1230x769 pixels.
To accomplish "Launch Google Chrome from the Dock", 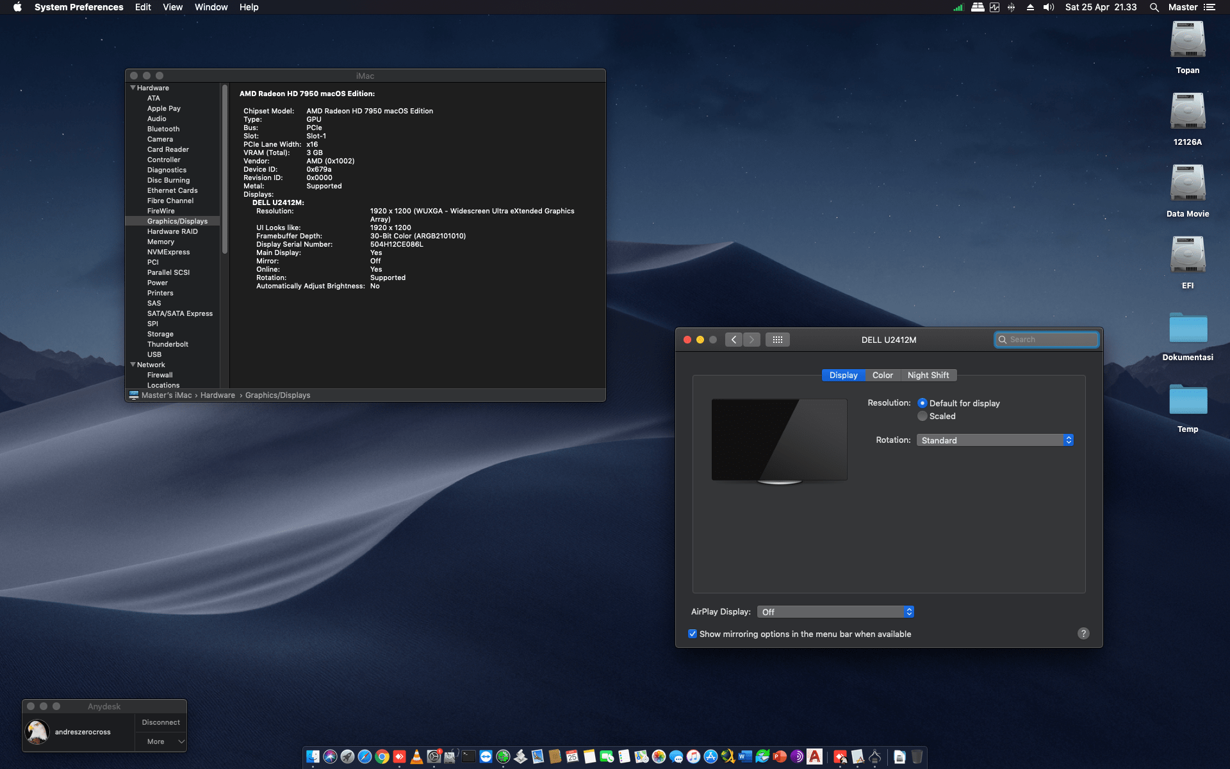I will pos(382,757).
